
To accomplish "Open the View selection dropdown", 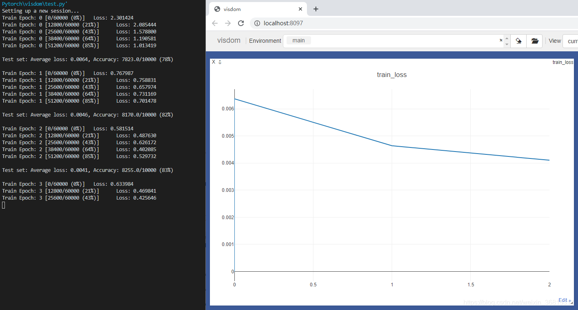I will tap(571, 41).
